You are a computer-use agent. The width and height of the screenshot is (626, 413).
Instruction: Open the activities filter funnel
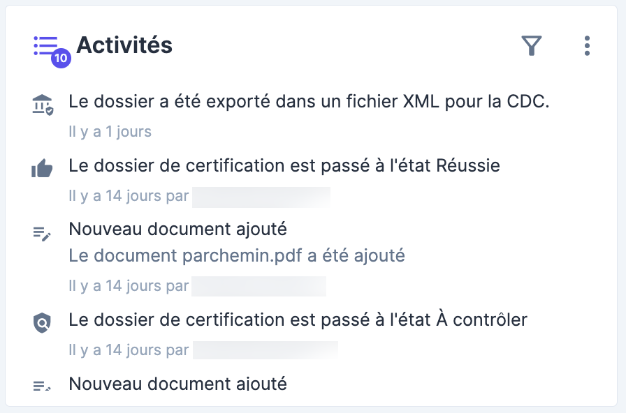pos(532,46)
